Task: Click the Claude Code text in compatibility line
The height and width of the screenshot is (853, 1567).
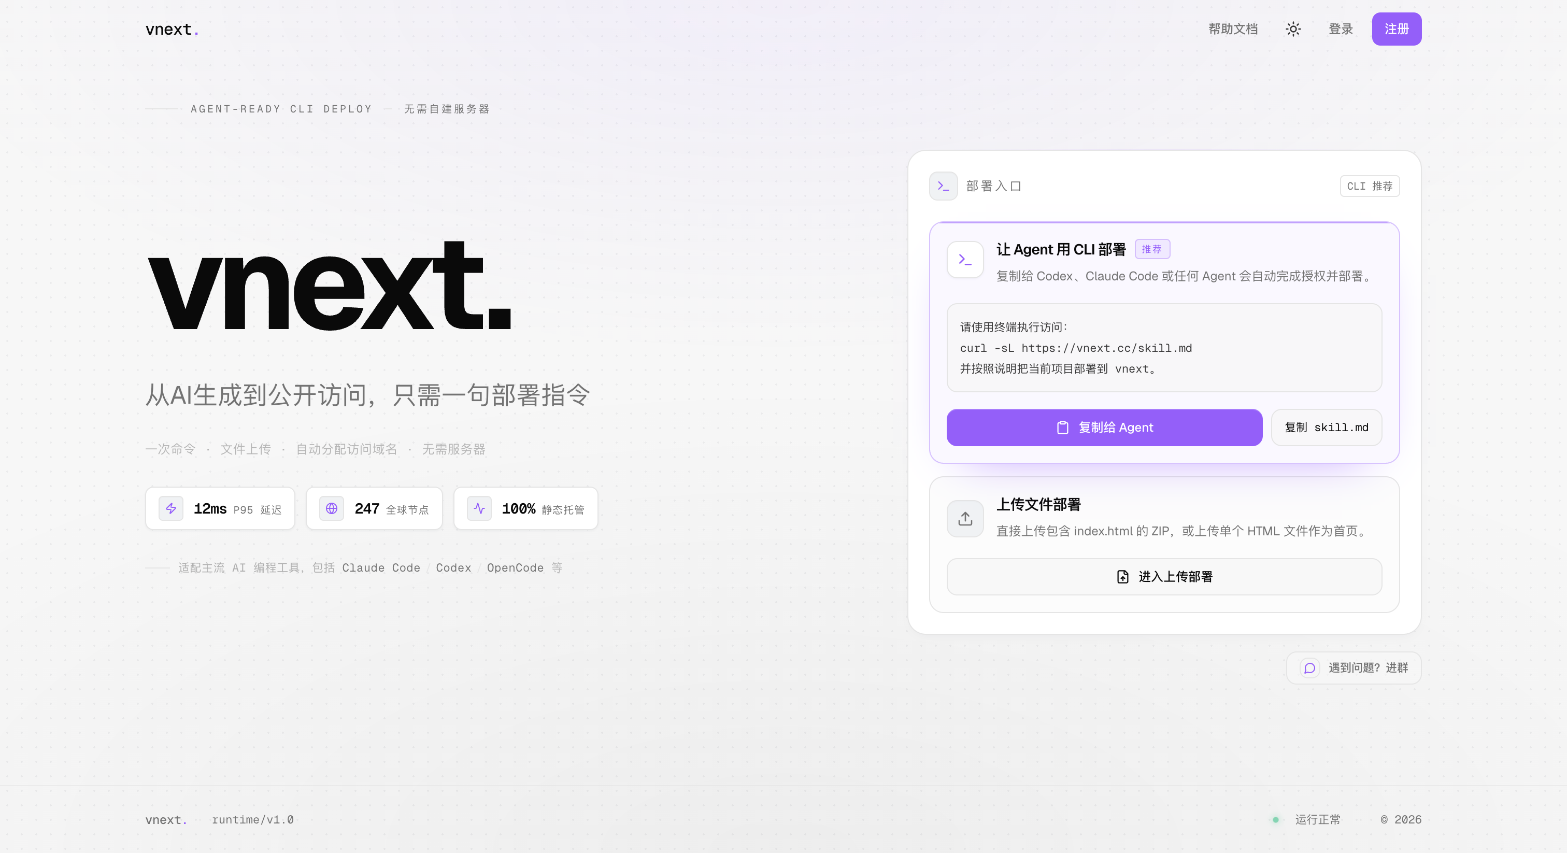Action: coord(381,567)
